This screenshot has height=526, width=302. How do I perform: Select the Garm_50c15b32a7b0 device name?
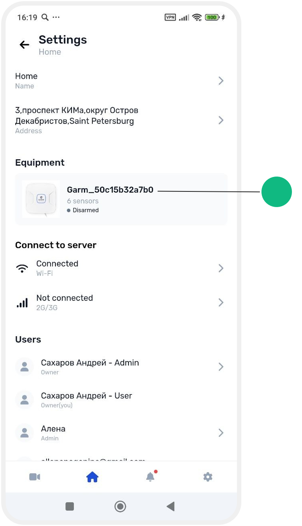(x=110, y=190)
